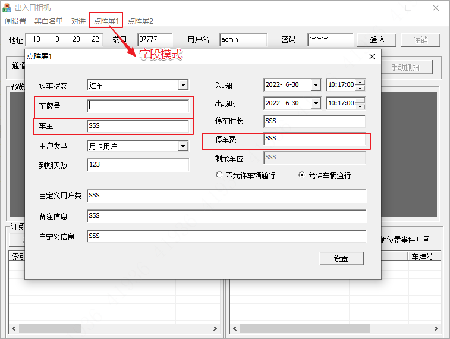The image size is (450, 339).
Task: Expand the 用户类型 dropdown
Action: point(183,146)
